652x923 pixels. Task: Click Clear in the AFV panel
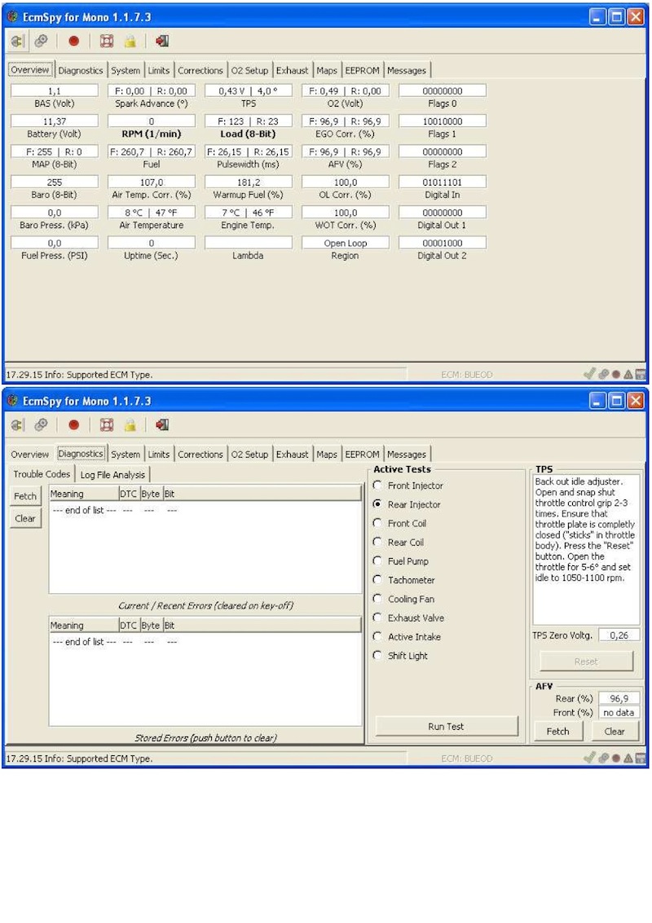tap(615, 731)
